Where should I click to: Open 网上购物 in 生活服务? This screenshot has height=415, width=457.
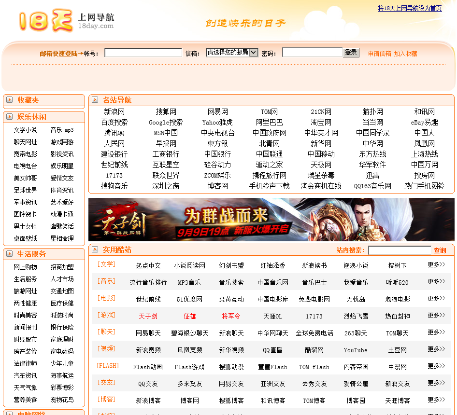[25, 267]
